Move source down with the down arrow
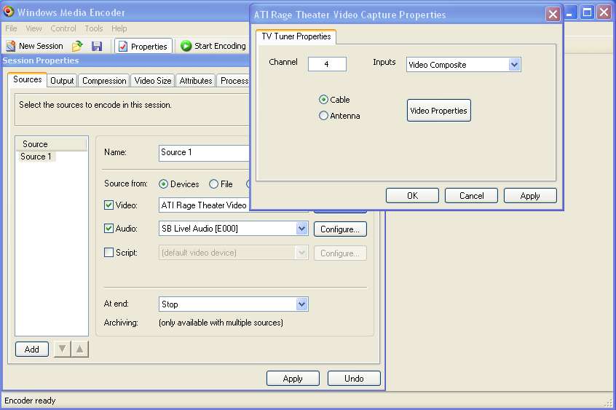The image size is (616, 410). click(x=62, y=349)
